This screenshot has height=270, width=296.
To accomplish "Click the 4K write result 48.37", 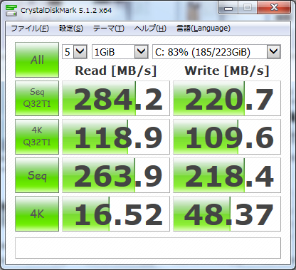I will [x=227, y=214].
